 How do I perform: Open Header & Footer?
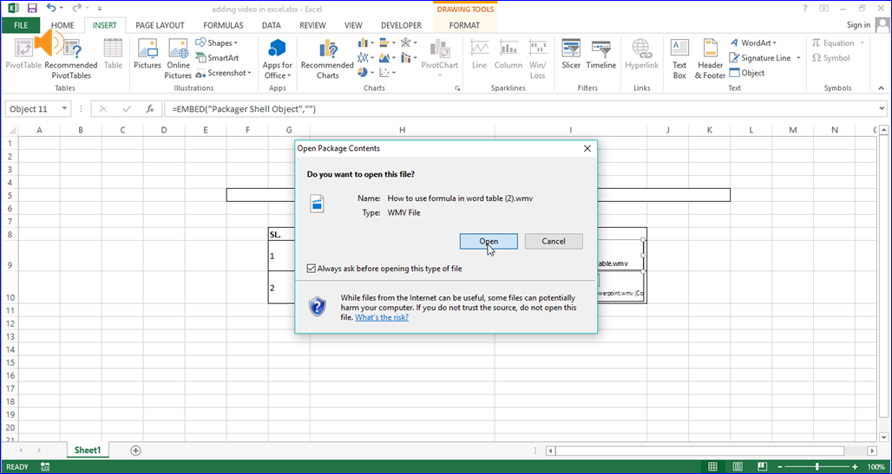point(710,59)
